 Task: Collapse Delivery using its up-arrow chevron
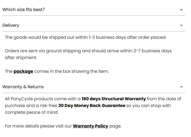[181, 25]
